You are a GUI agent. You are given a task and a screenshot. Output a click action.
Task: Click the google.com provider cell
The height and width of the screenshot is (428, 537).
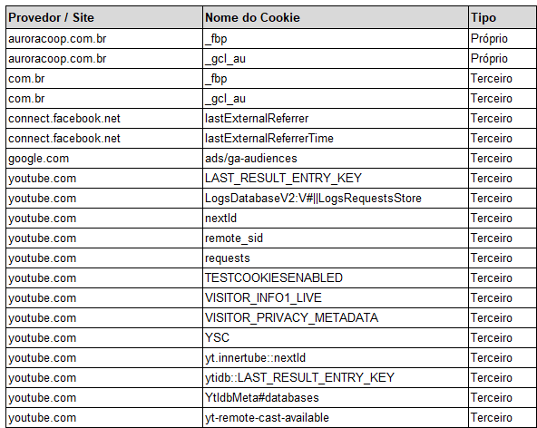click(104, 159)
